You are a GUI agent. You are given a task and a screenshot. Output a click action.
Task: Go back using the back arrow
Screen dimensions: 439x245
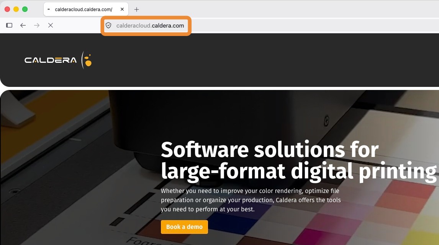(23, 25)
